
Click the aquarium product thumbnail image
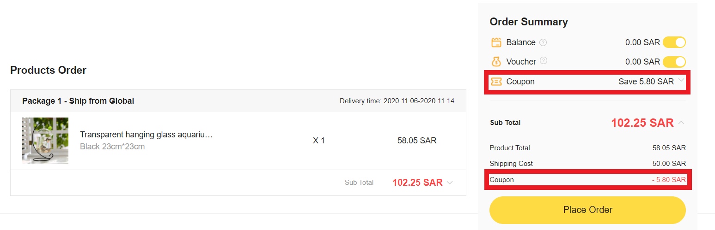[x=45, y=141]
